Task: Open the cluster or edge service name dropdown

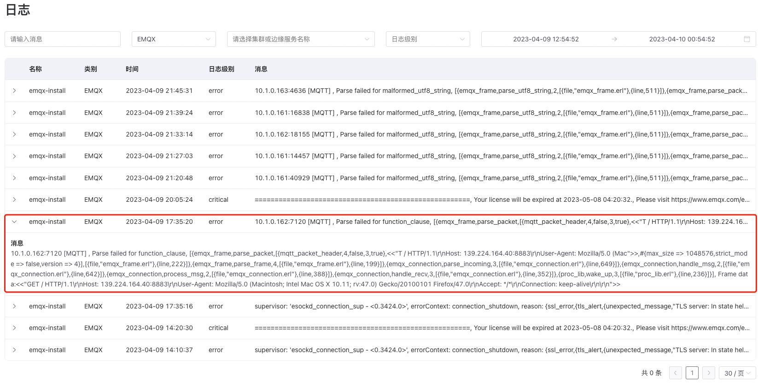Action: [x=300, y=39]
